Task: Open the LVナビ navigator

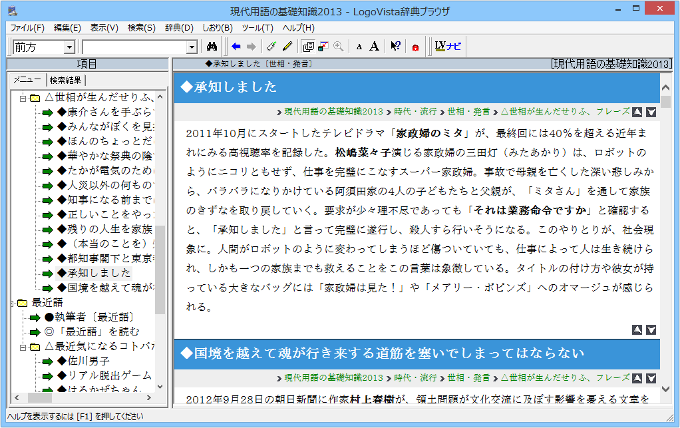Action: coord(447,47)
